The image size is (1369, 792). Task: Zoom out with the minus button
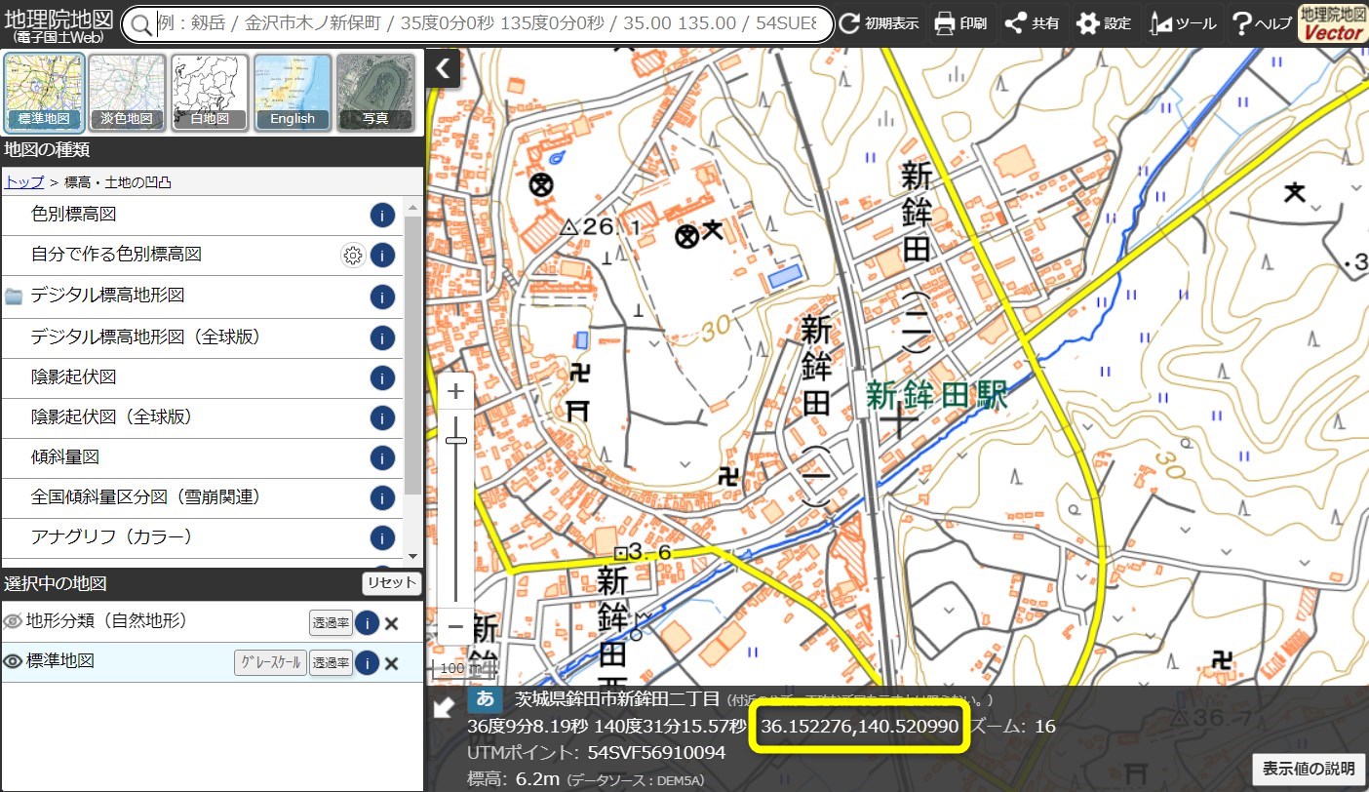coord(455,626)
